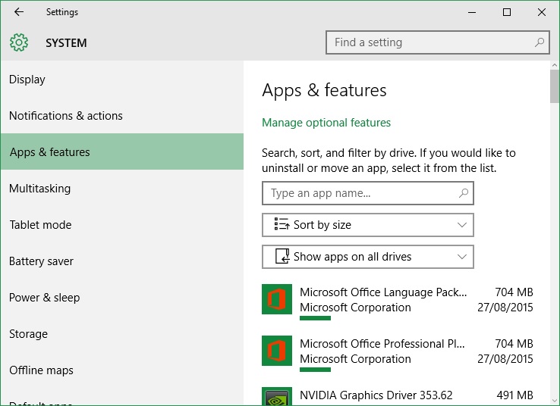Focus the Type an app name field
560x406 pixels.
(368, 193)
